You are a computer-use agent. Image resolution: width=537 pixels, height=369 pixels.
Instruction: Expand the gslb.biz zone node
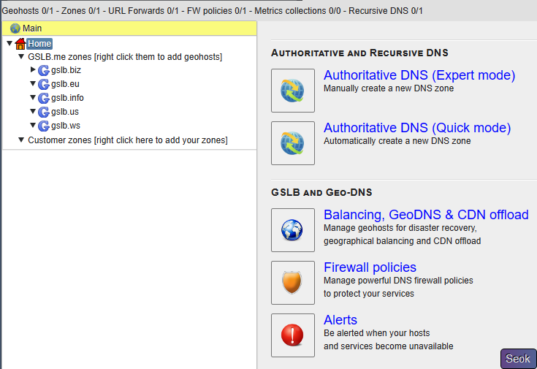coord(33,70)
